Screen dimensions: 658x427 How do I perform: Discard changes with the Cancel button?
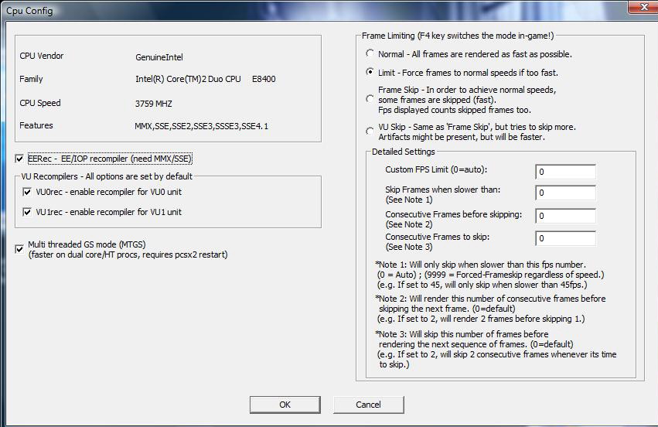(x=369, y=405)
